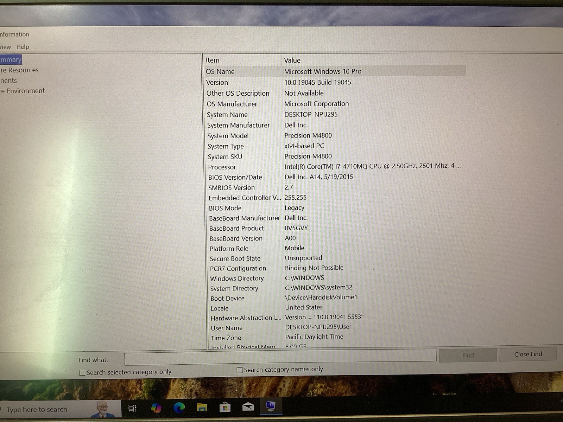Screen dimensions: 563x422
Task: Select DESKTOP-NPIJ295\User value
Action: click(x=318, y=327)
